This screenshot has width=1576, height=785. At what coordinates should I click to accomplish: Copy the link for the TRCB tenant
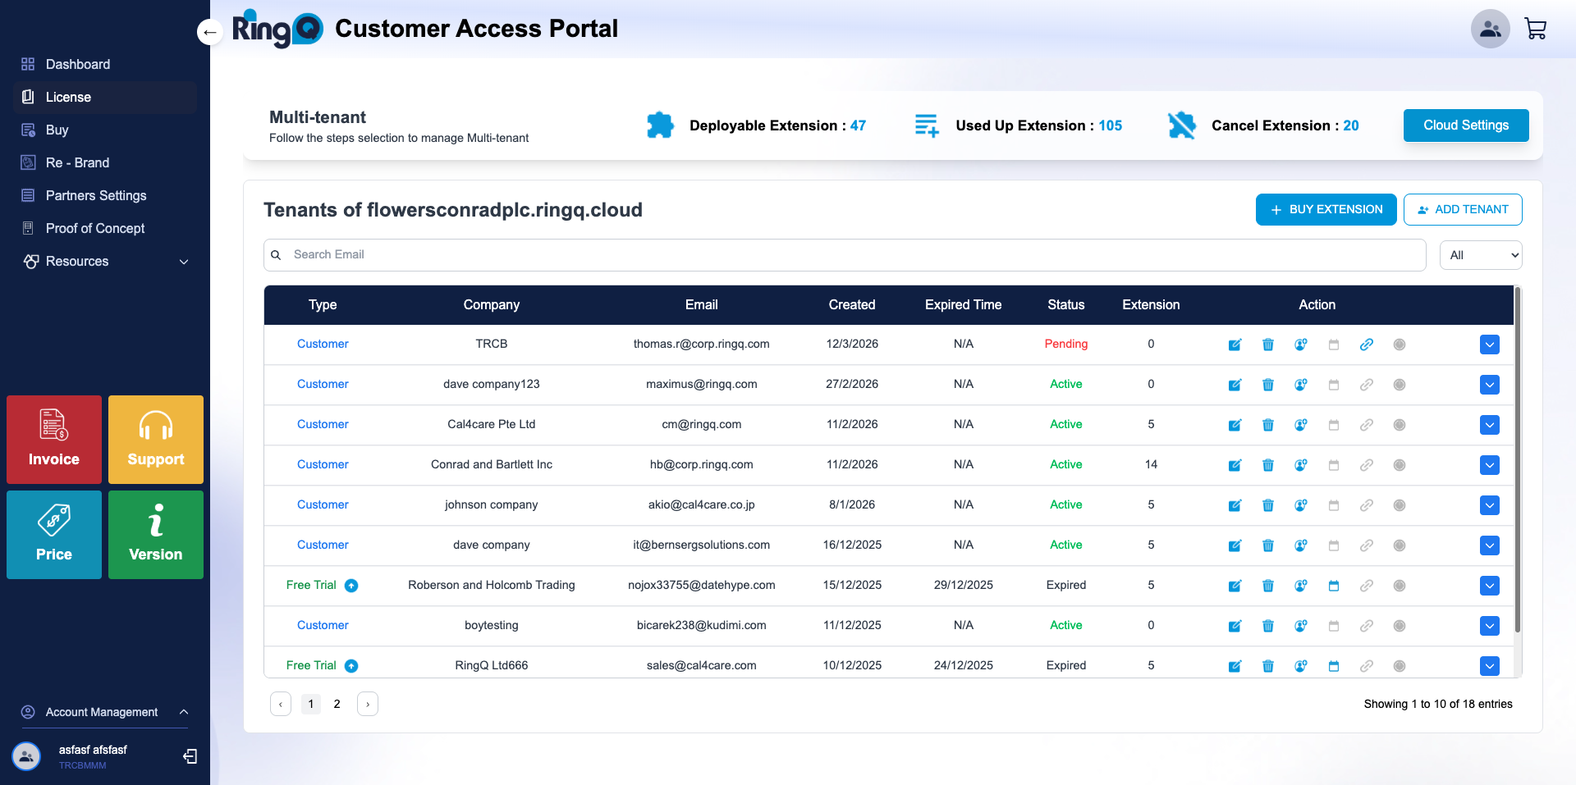click(1367, 344)
